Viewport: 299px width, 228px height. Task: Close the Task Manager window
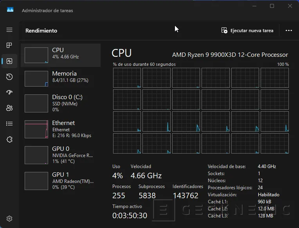[290, 6]
